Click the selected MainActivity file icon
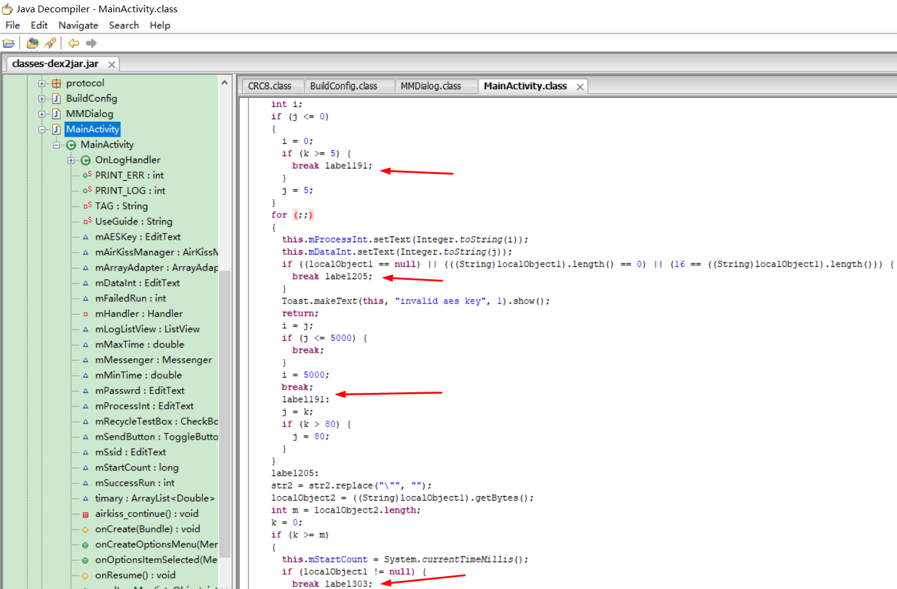Viewport: 897px width, 589px height. pyautogui.click(x=57, y=129)
